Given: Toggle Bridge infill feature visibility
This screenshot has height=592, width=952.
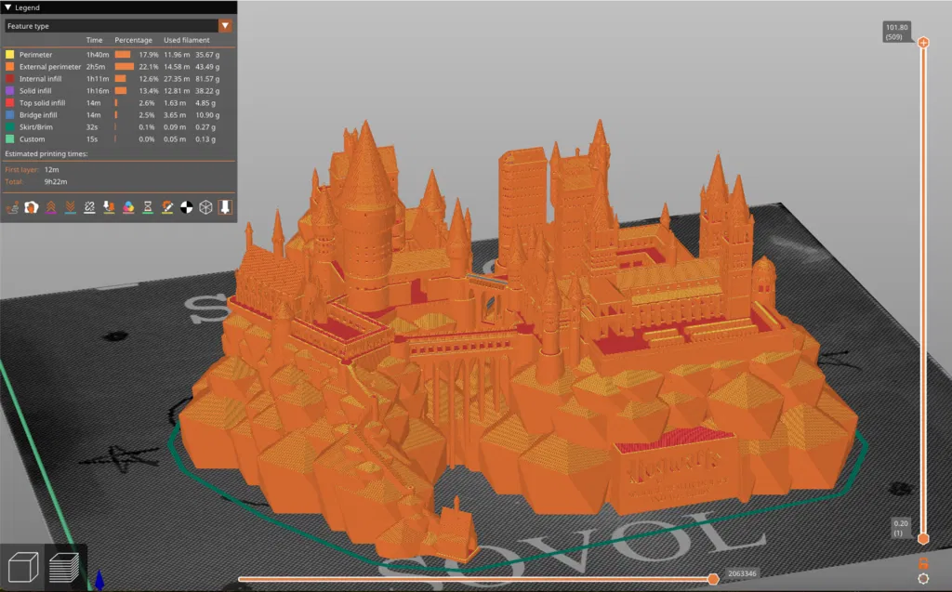Looking at the screenshot, I should pos(119,115).
